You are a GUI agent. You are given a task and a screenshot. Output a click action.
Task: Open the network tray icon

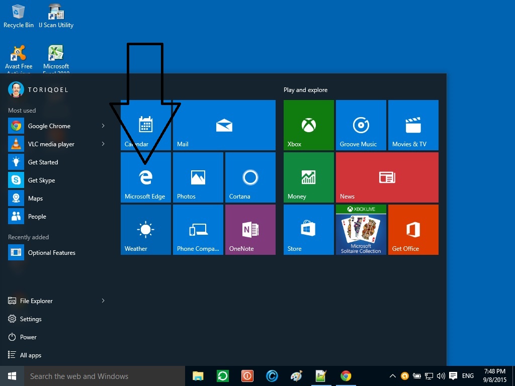click(429, 376)
